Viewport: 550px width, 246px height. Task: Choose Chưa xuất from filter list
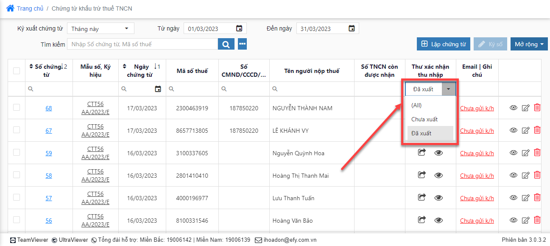(x=424, y=119)
